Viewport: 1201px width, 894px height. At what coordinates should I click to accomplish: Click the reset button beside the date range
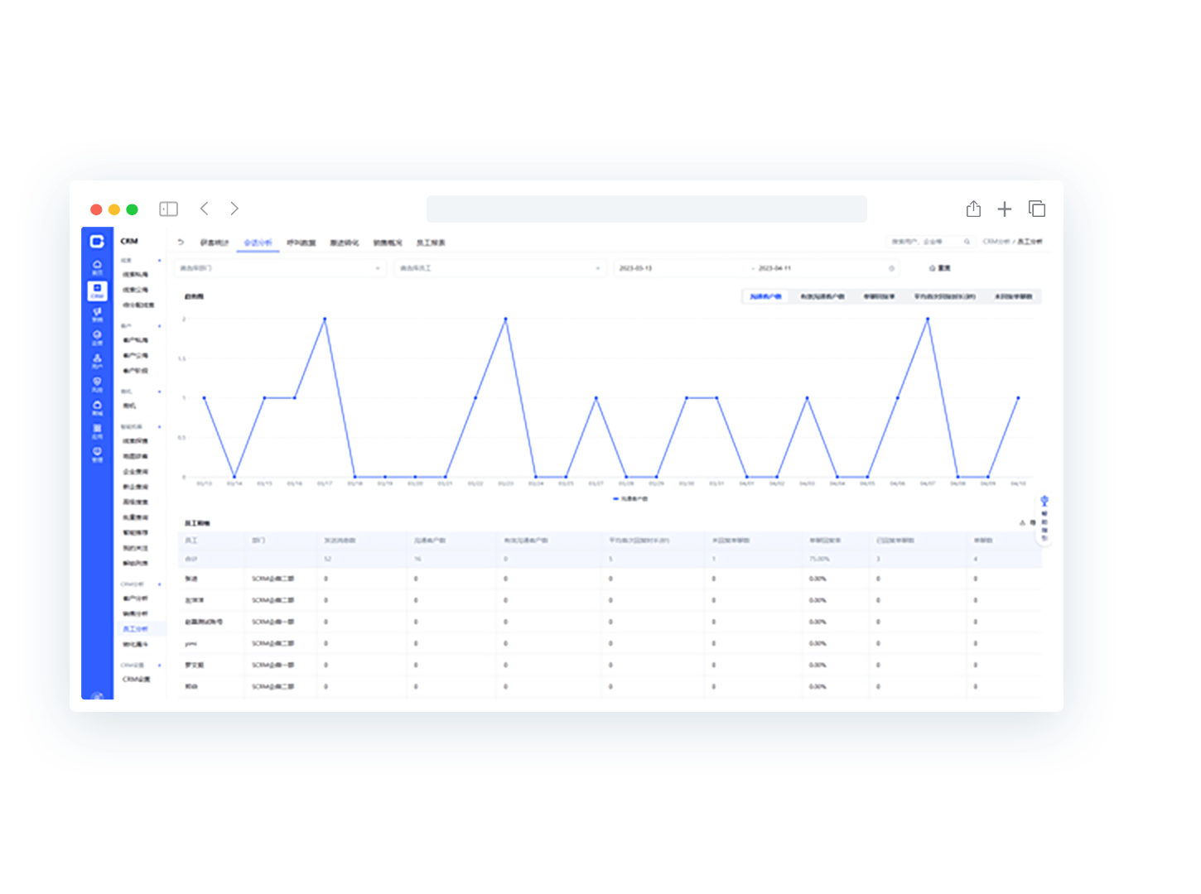click(x=940, y=268)
